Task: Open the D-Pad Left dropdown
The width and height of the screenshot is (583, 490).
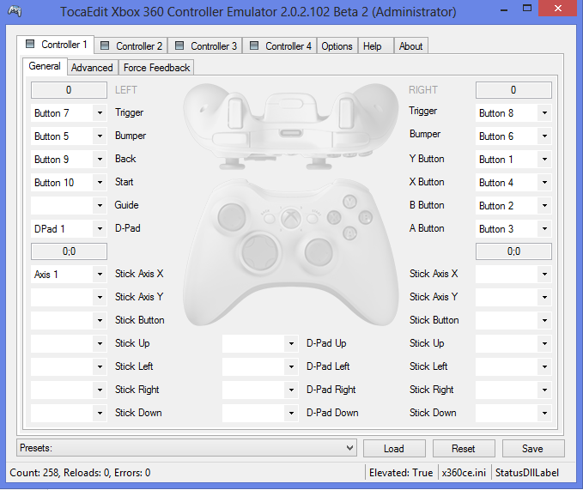Action: (260, 366)
